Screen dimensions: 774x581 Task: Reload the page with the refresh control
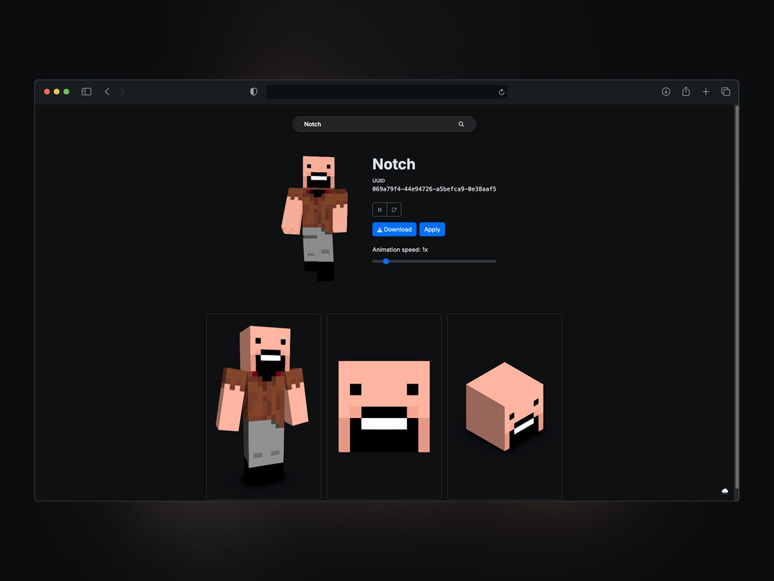coord(501,92)
